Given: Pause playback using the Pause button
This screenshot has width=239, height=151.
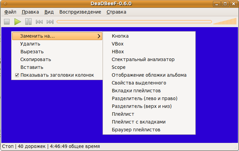Looking at the screenshot, I should click(28, 22).
